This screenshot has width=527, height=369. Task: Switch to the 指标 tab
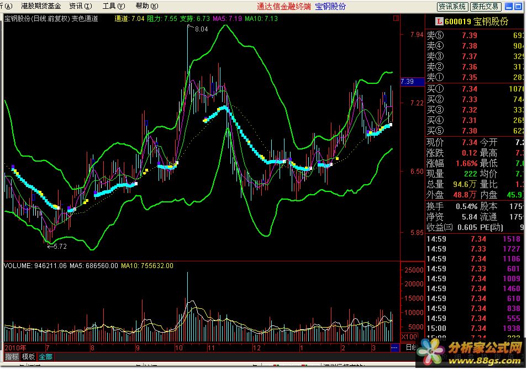coord(12,357)
